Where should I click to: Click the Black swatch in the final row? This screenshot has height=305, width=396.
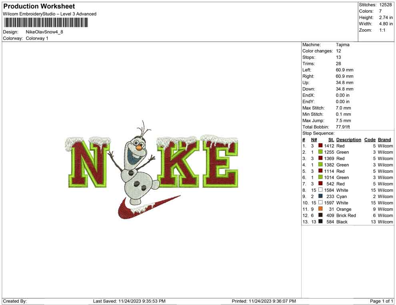(320, 222)
